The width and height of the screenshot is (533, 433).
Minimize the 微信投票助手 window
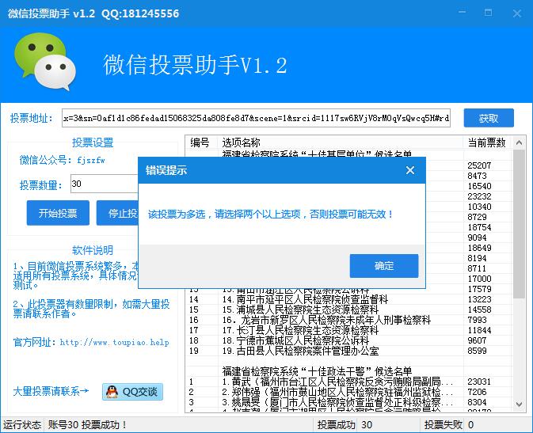pos(489,13)
